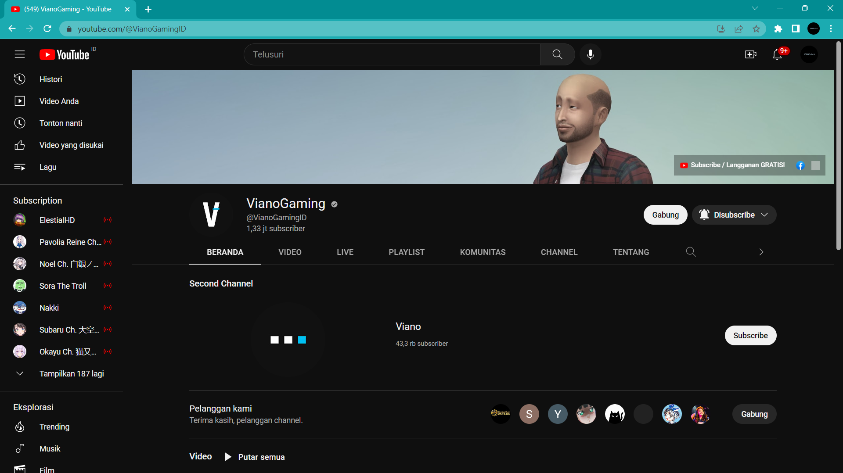The height and width of the screenshot is (473, 843).
Task: Open the Pavolia Reine Ch. subscription
Action: tap(61, 242)
